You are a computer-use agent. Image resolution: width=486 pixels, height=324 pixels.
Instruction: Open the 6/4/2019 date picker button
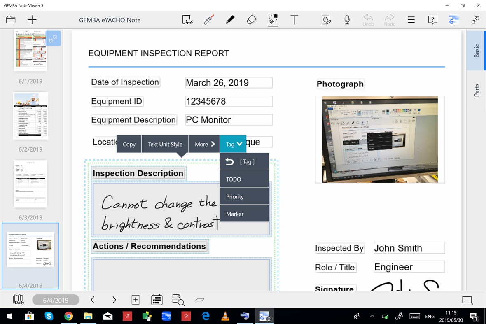pyautogui.click(x=56, y=300)
